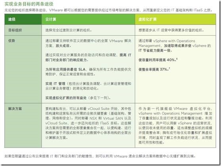Click the vCloud Suite solution paragraph

[88, 123]
